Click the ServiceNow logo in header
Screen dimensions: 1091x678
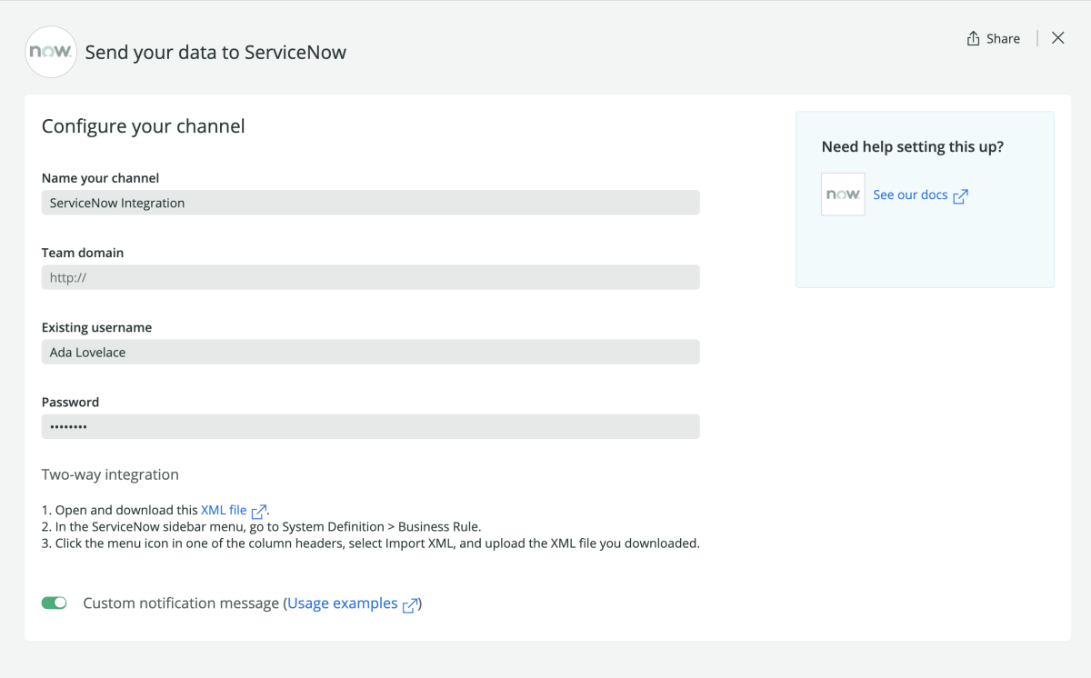click(51, 52)
